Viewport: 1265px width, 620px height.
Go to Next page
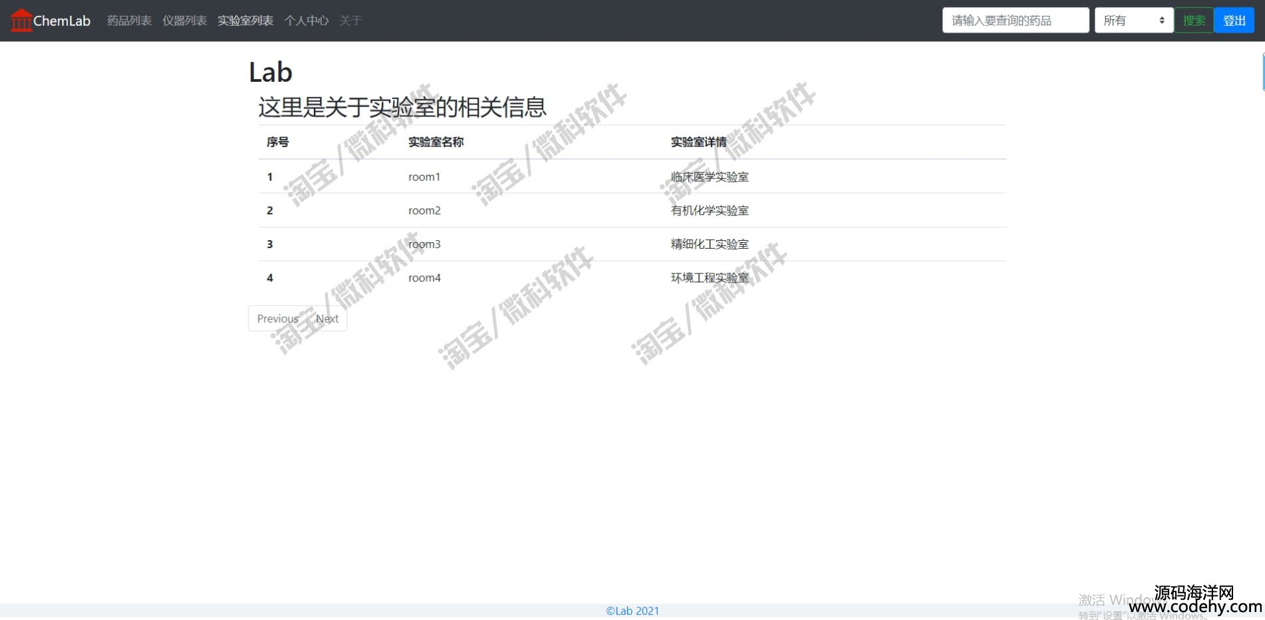click(x=327, y=319)
